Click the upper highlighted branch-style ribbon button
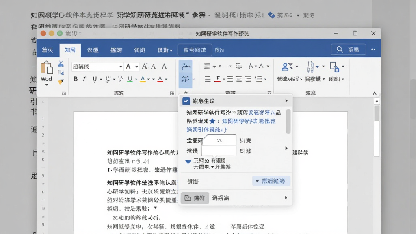The height and width of the screenshot is (234, 416). click(x=185, y=66)
